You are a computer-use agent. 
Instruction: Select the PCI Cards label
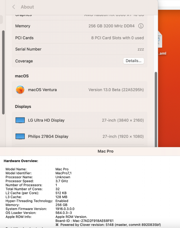point(24,38)
